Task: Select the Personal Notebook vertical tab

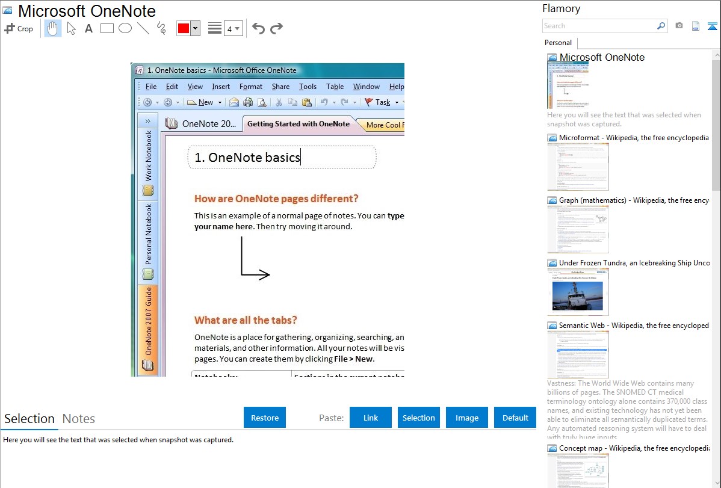Action: click(x=147, y=242)
